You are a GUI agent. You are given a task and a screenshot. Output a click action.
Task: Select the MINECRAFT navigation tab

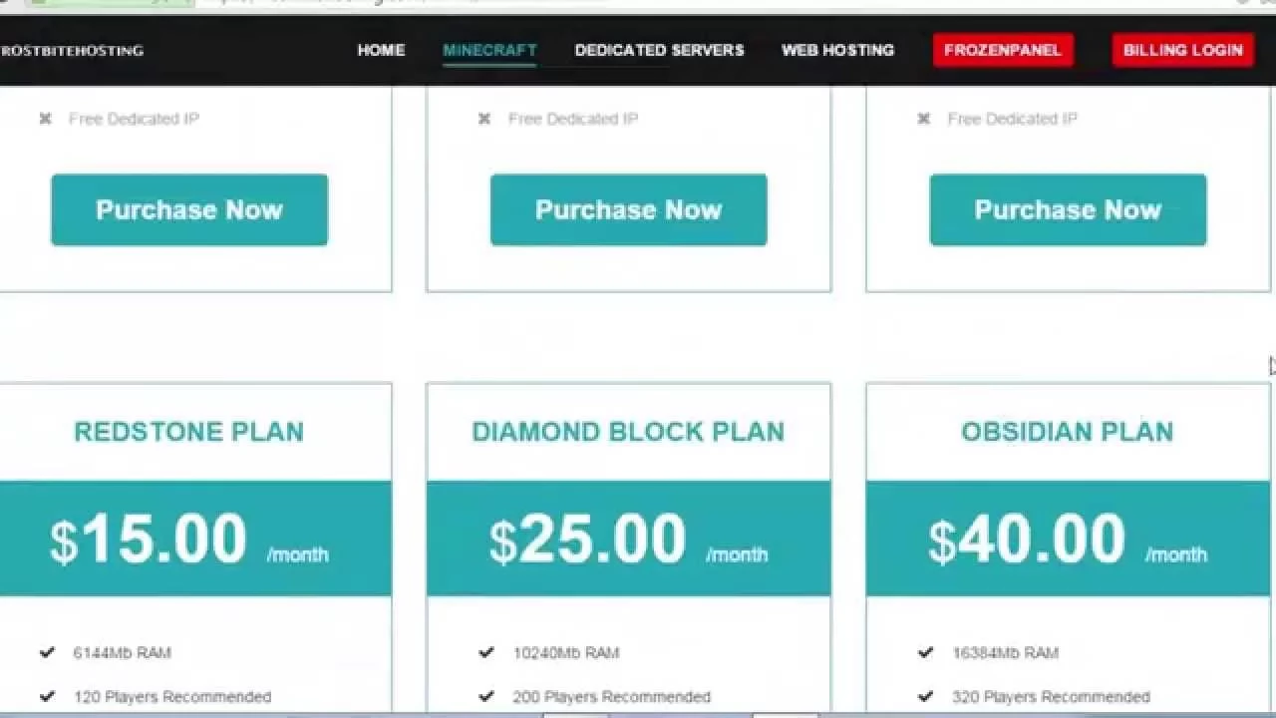489,50
